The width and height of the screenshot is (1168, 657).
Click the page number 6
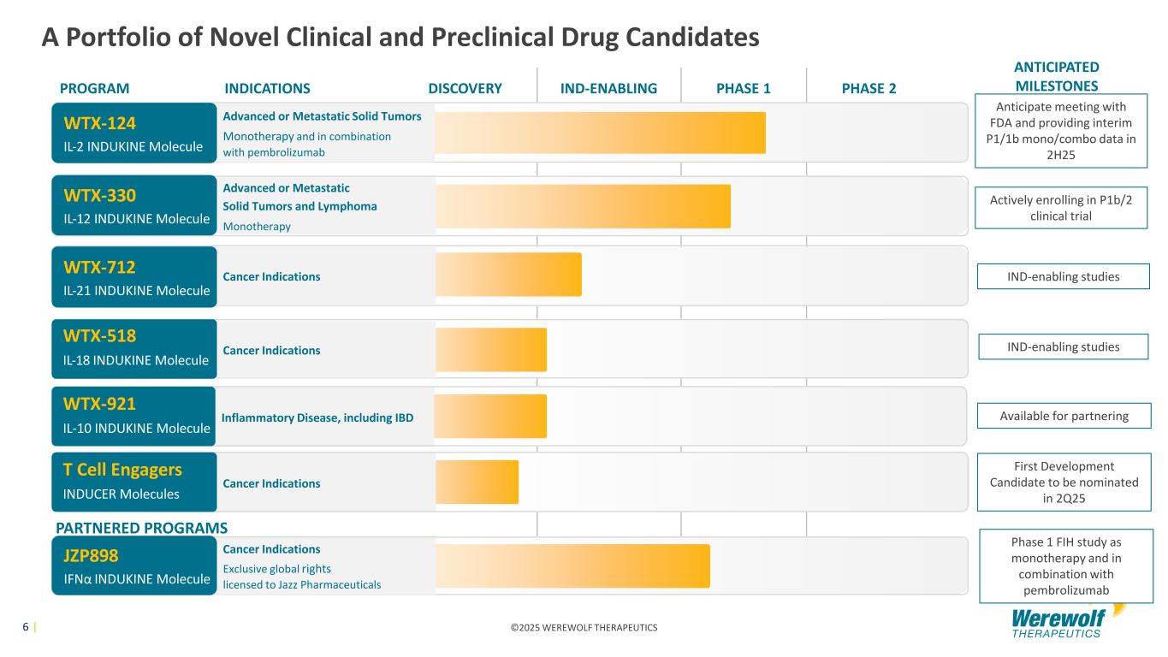pyautogui.click(x=26, y=627)
